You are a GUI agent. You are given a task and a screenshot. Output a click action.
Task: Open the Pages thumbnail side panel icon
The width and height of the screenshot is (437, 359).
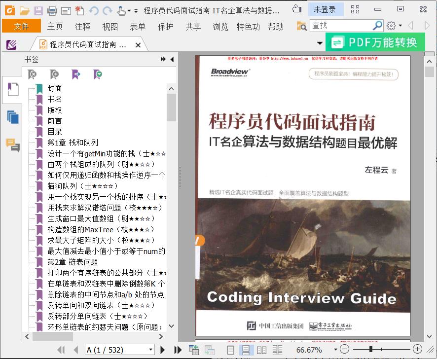[13, 116]
